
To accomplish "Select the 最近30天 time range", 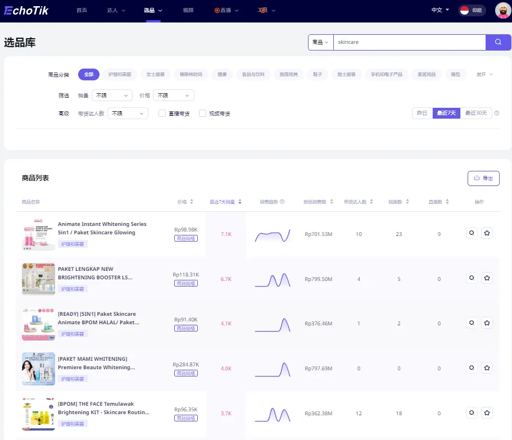I will [x=476, y=113].
